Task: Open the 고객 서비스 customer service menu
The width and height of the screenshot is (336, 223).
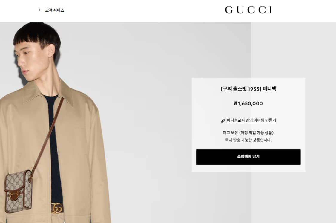Action: click(54, 10)
